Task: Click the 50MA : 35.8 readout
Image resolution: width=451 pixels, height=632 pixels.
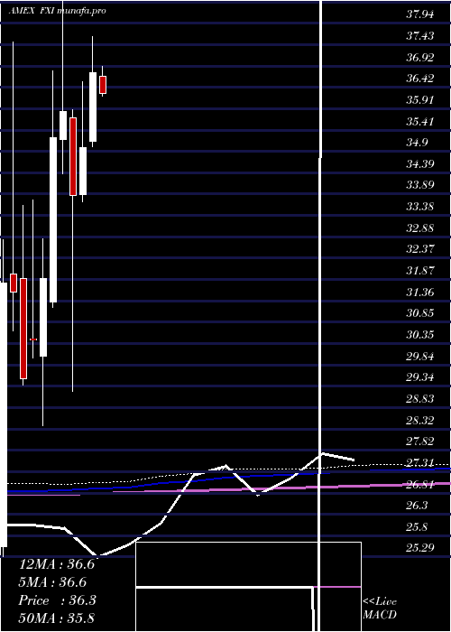Action: click(57, 618)
